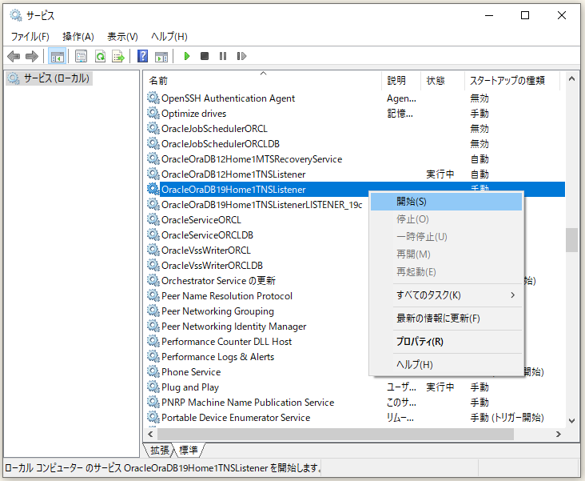Switch to the 拡張 tab
Screen dimensions: 585x481
[159, 451]
